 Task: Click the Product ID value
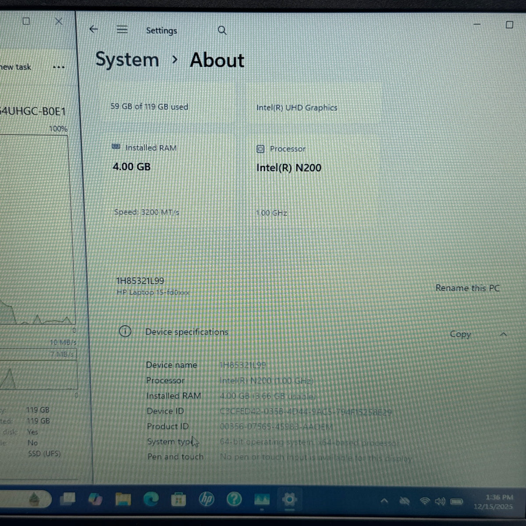(x=276, y=426)
